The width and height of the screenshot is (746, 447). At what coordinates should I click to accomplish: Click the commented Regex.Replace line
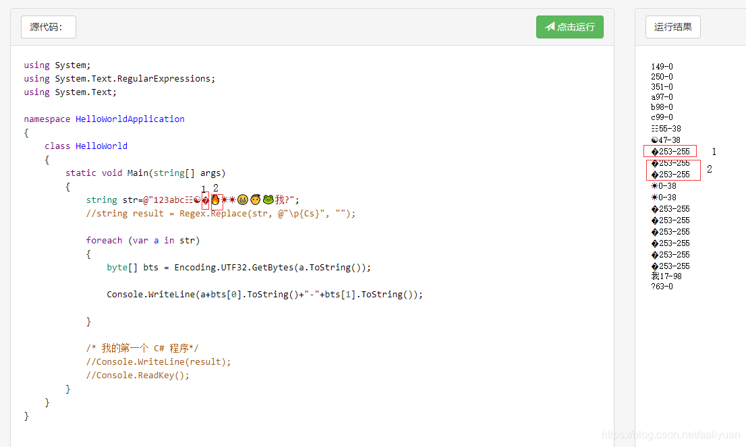pyautogui.click(x=221, y=214)
